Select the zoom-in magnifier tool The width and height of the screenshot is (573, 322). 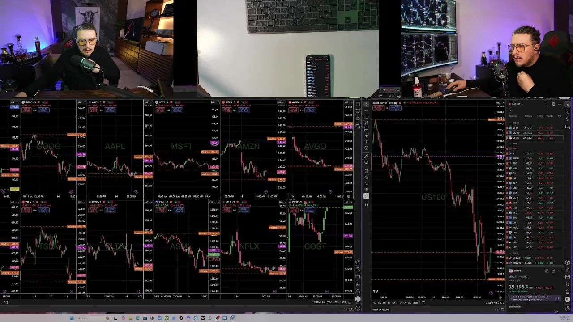366,162
